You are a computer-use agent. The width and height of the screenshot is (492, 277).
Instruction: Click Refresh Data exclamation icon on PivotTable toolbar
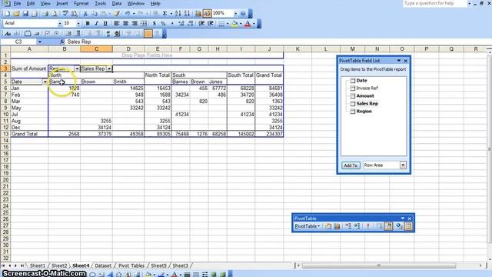tap(367, 226)
